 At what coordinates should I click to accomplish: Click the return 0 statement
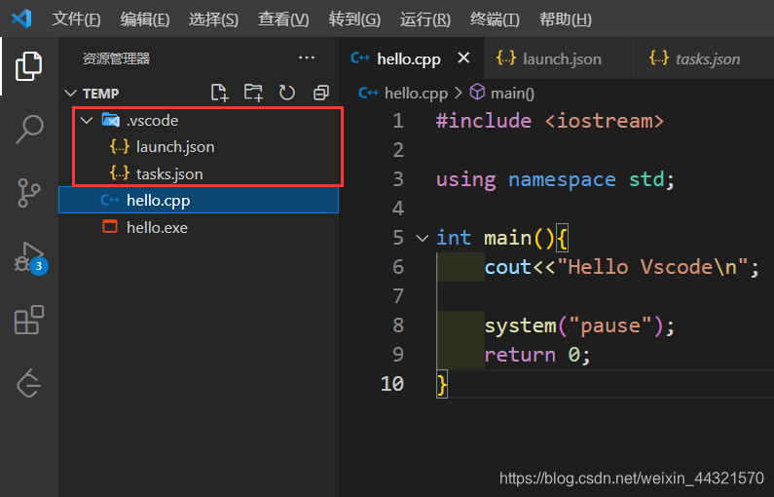[537, 355]
